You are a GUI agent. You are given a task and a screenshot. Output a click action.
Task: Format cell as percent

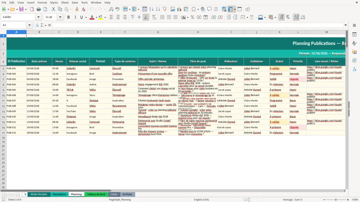pos(192,17)
